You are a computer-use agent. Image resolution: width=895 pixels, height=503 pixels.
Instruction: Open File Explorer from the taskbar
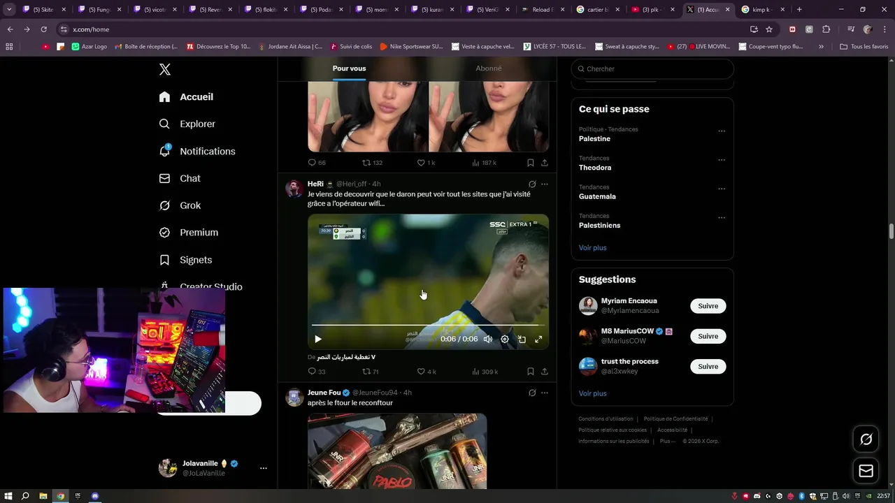click(x=43, y=496)
